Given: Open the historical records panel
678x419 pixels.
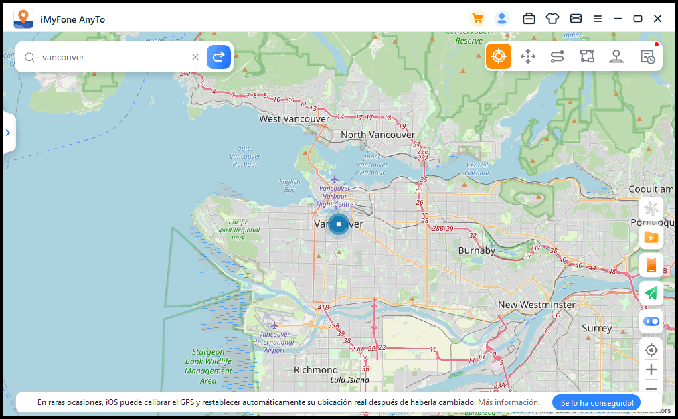Looking at the screenshot, I should point(647,56).
